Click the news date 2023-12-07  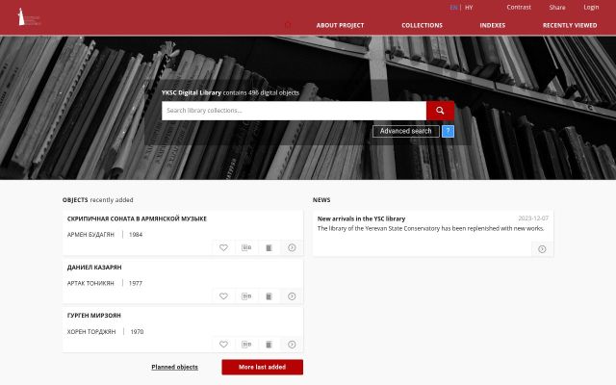pos(533,218)
